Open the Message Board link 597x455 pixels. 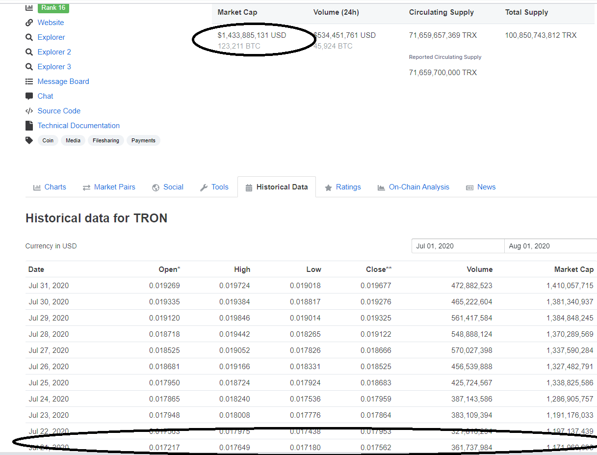[63, 81]
